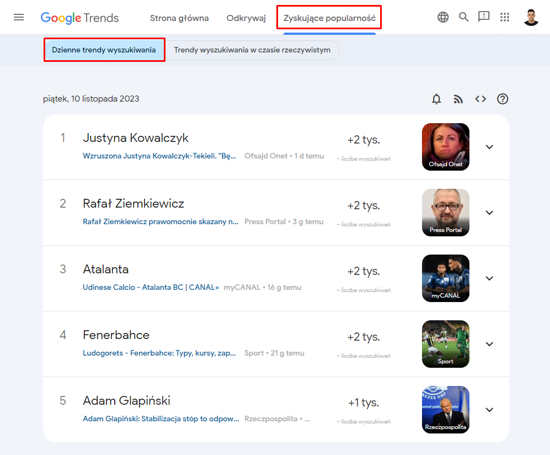The width and height of the screenshot is (550, 455).
Task: Click the Adam Glapiński title
Action: click(126, 400)
